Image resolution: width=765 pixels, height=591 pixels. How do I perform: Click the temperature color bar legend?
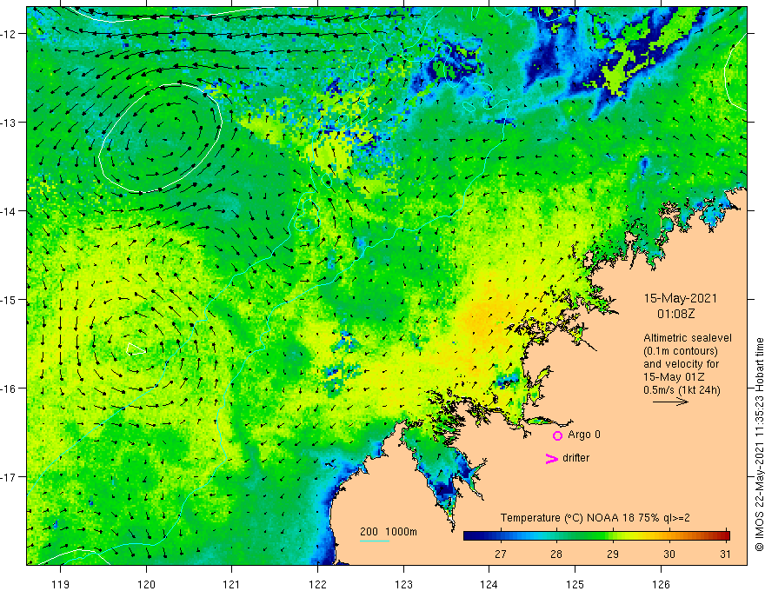point(596,536)
